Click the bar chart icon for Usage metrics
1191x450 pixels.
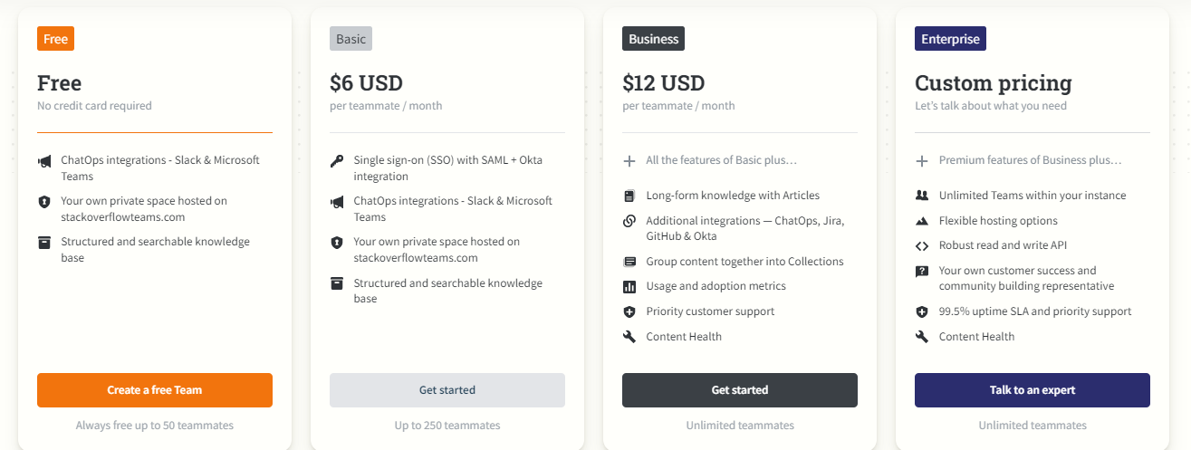(629, 286)
